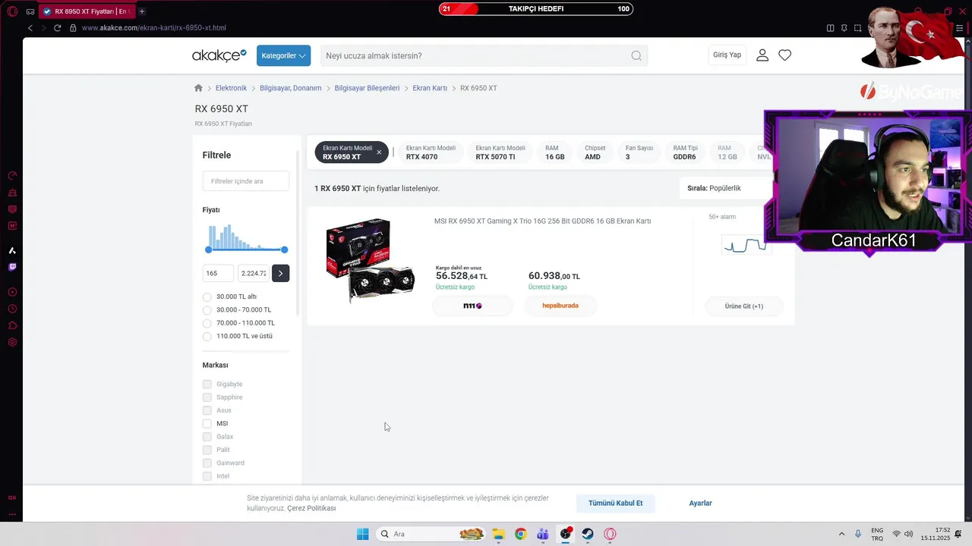Click the akakçe logo
The width and height of the screenshot is (972, 546).
tap(219, 55)
